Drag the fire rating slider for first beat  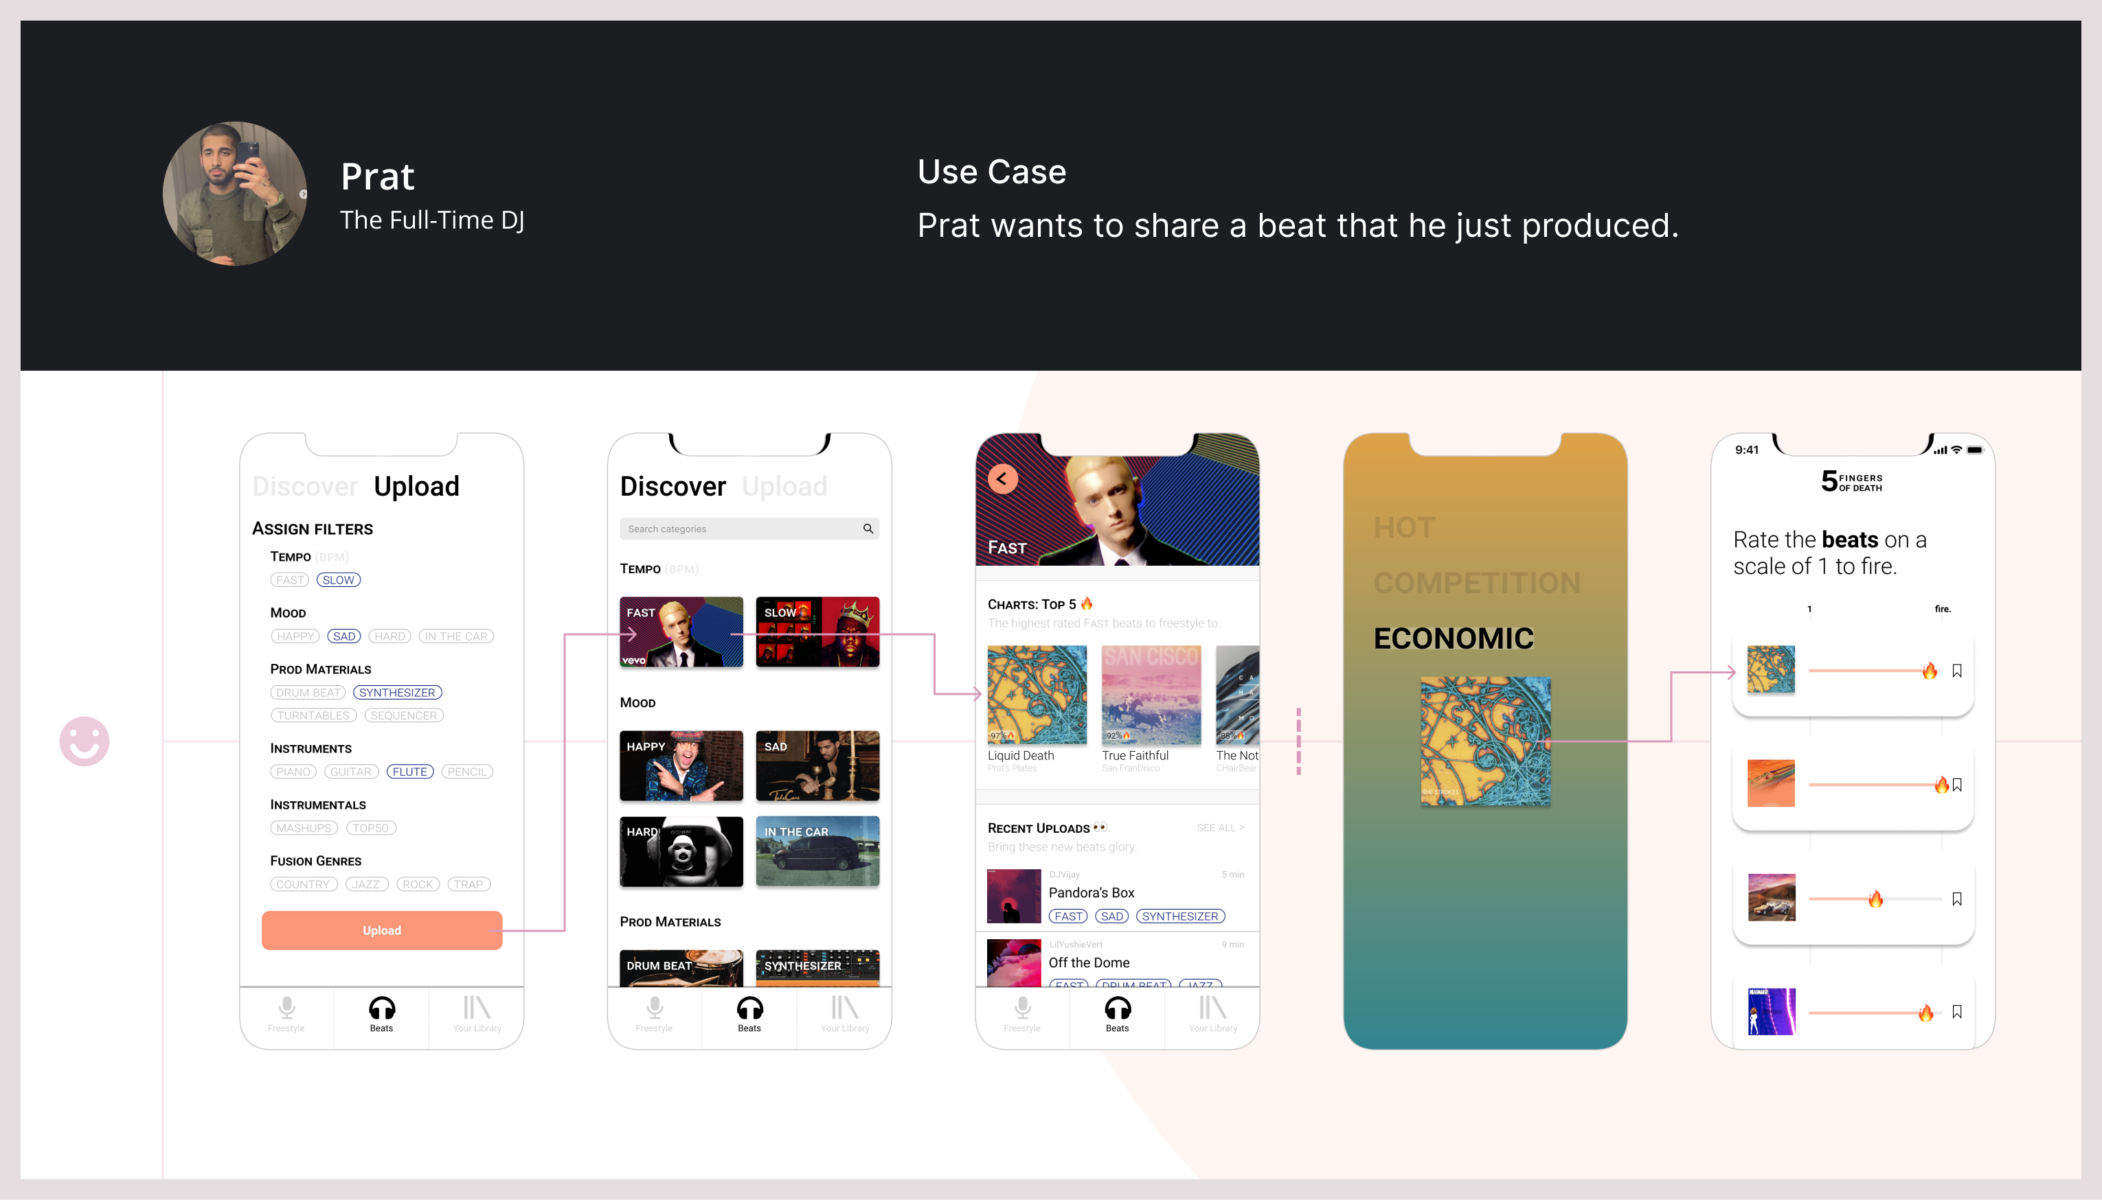point(1929,669)
